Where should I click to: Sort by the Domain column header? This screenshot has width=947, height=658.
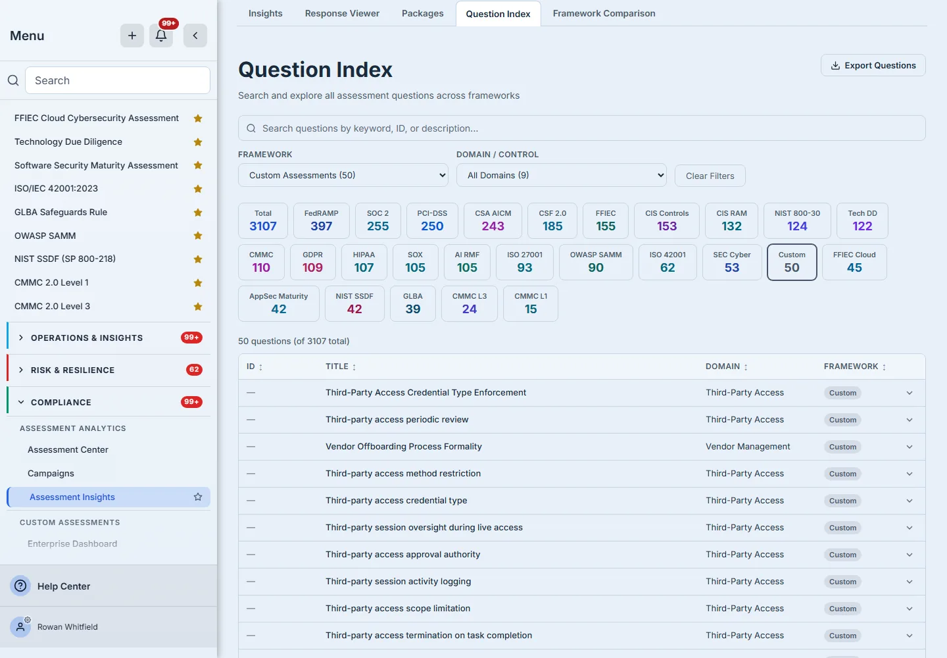727,367
